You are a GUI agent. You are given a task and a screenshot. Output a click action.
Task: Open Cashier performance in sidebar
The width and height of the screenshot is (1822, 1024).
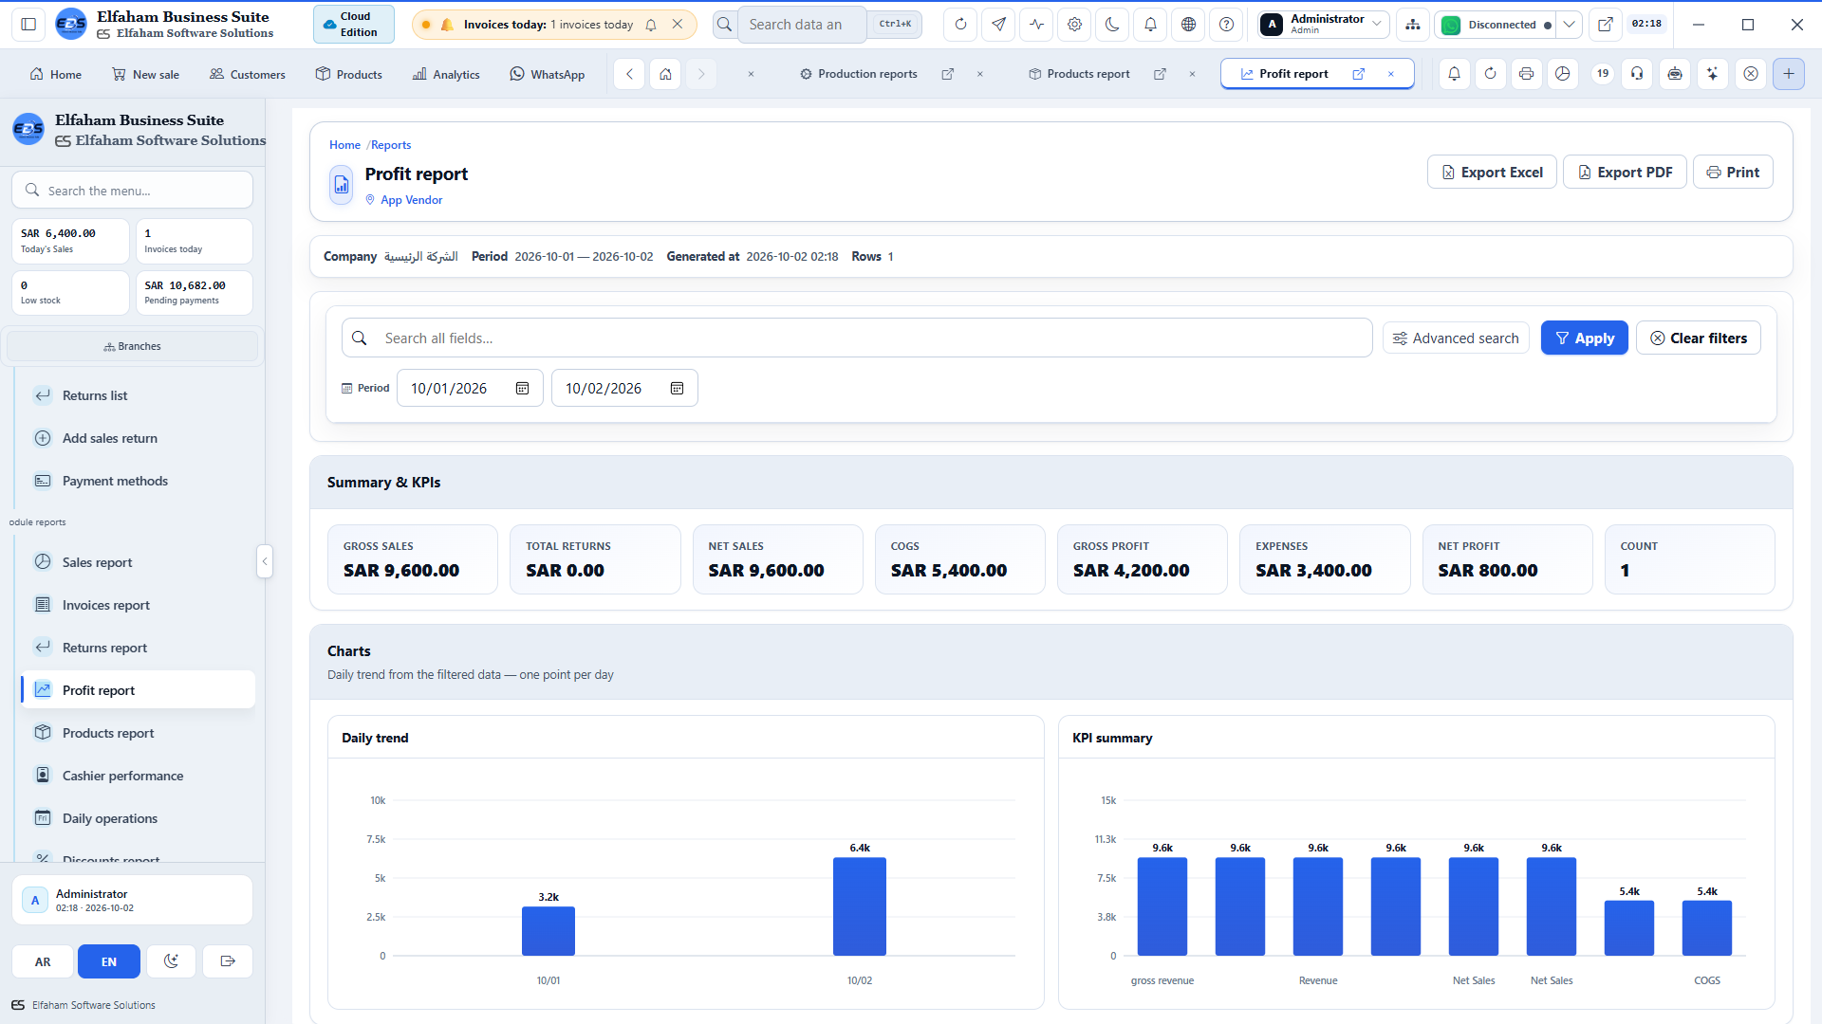[138, 776]
